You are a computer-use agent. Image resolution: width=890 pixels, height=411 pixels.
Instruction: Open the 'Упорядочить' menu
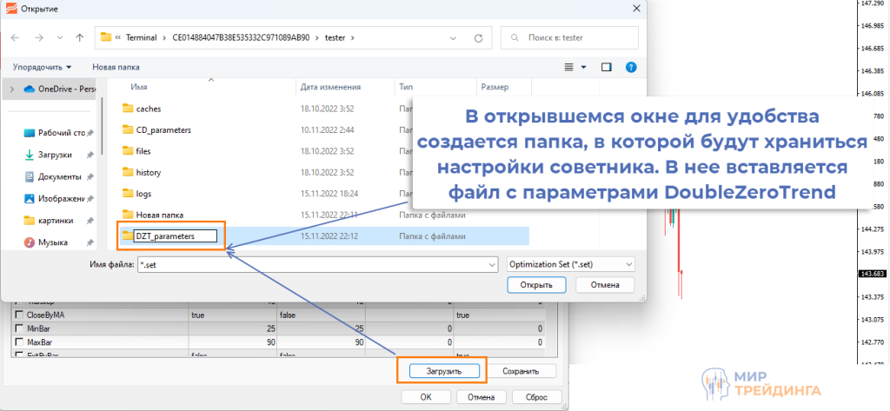coord(43,67)
